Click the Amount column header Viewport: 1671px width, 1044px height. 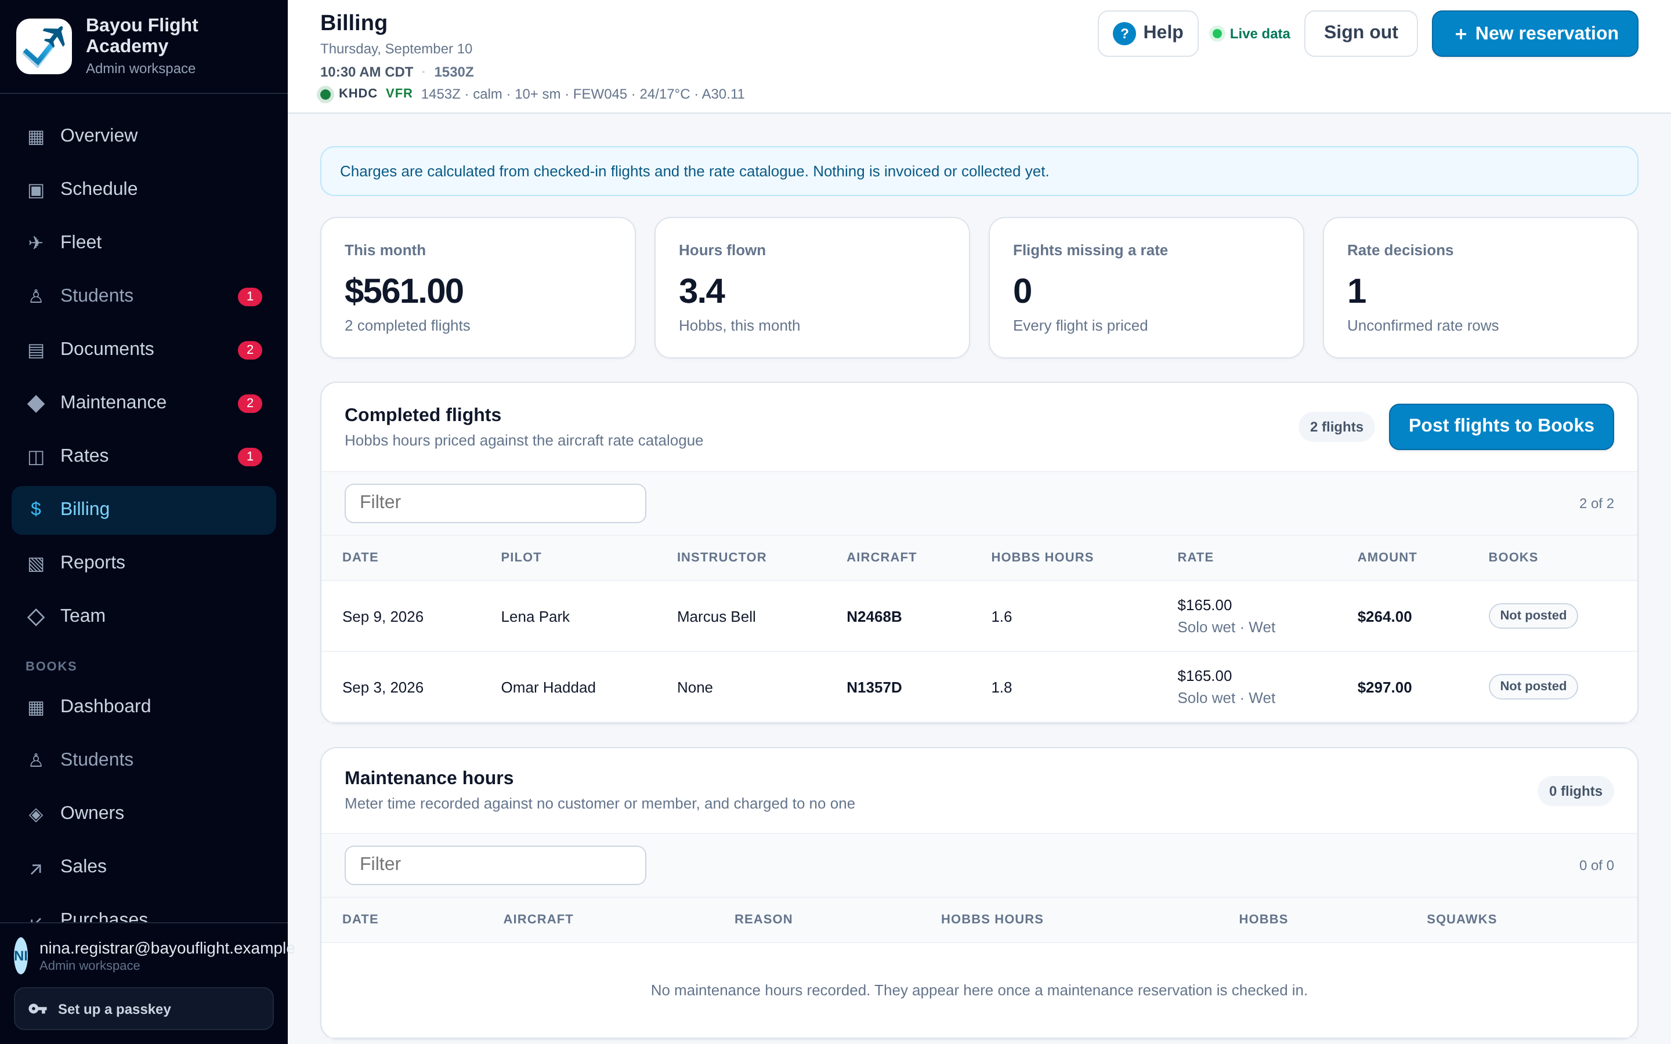click(x=1387, y=557)
